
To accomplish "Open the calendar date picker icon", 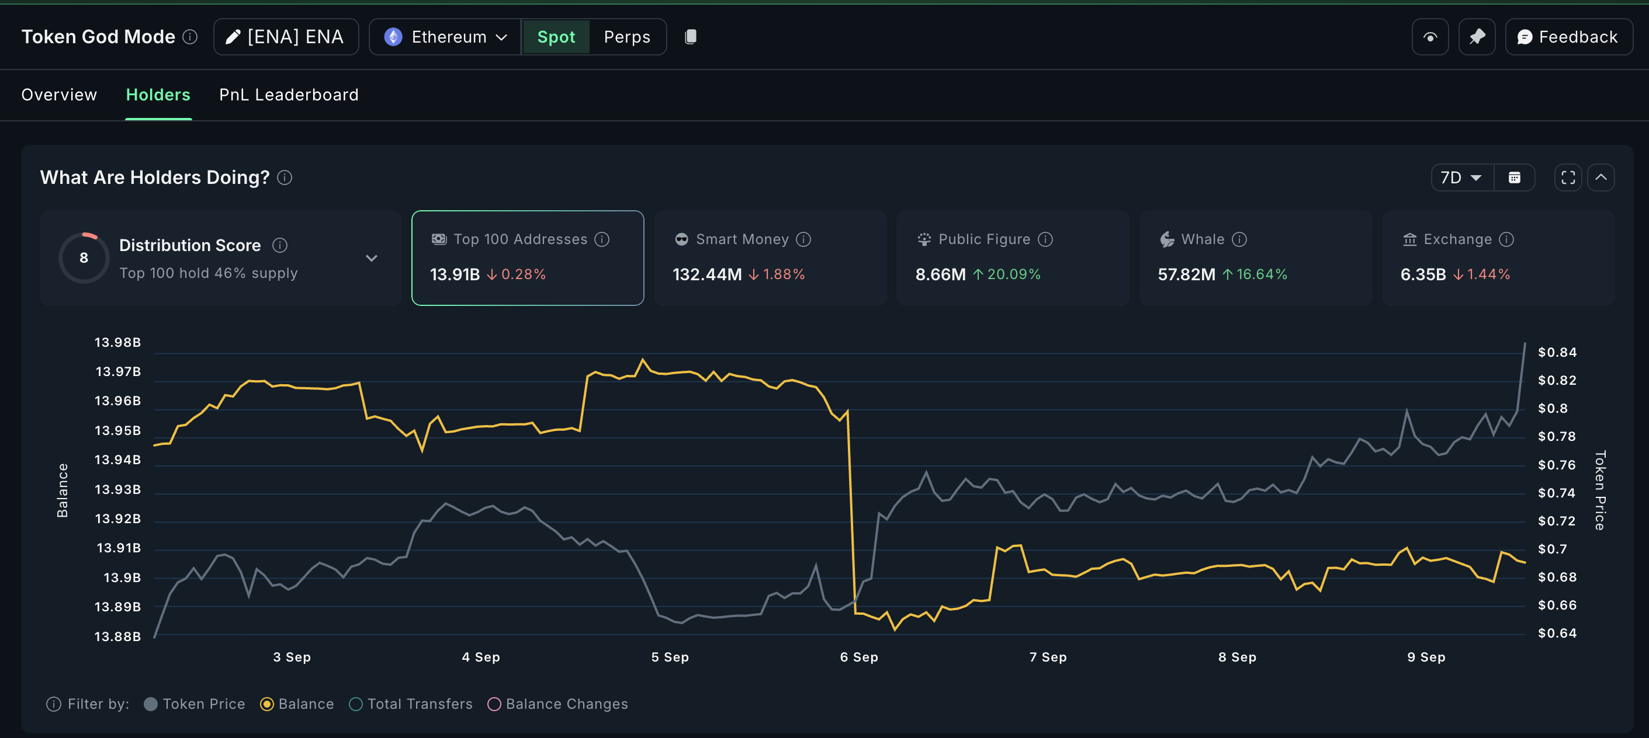I will coord(1514,177).
